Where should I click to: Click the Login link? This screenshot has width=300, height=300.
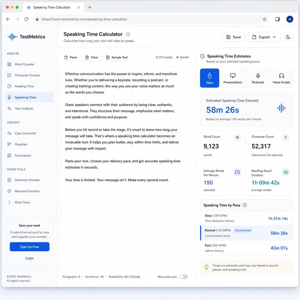point(29,258)
